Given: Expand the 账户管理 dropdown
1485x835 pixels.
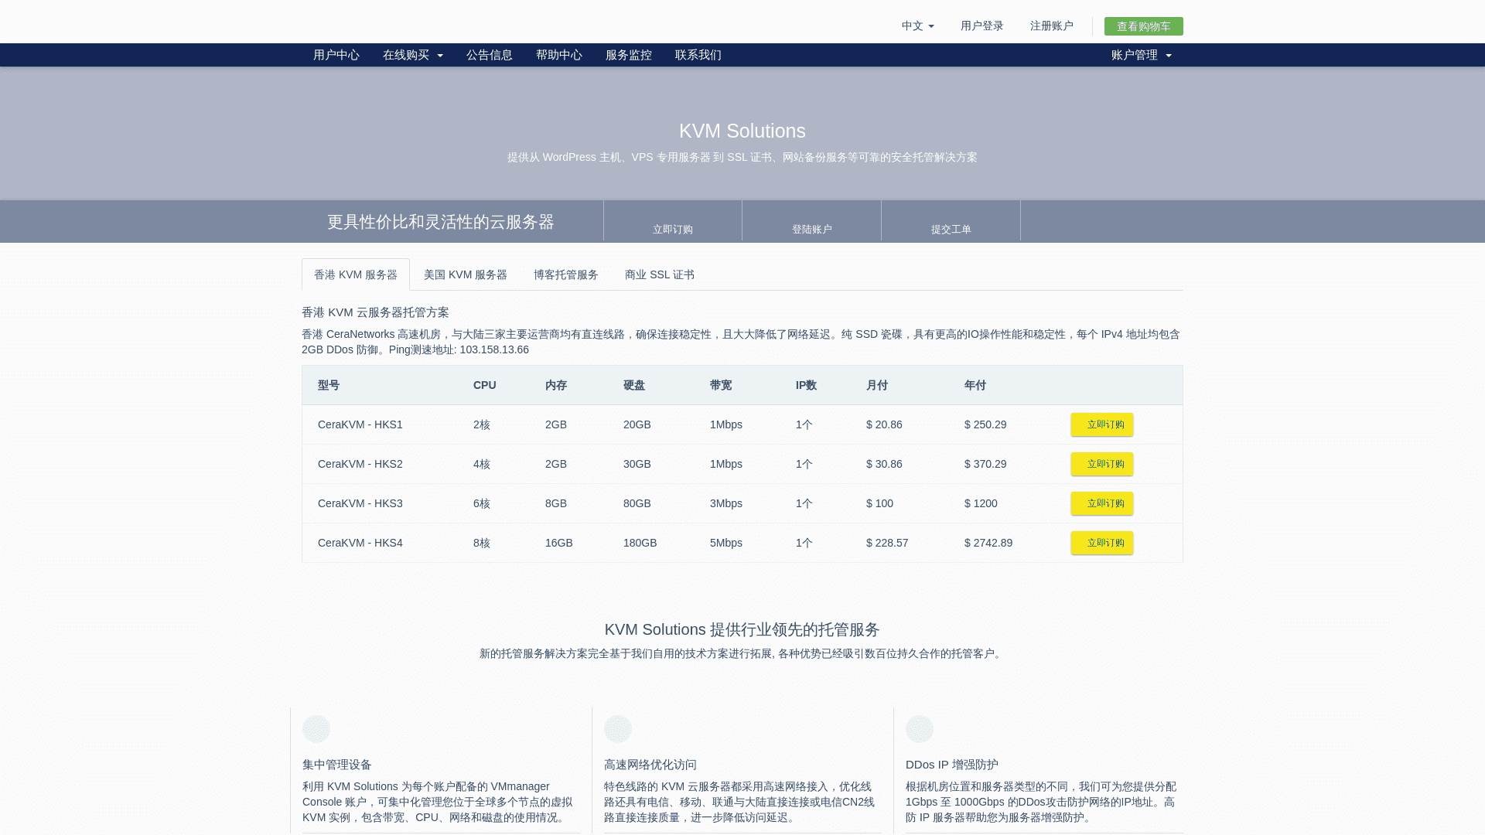Looking at the screenshot, I should (x=1141, y=55).
